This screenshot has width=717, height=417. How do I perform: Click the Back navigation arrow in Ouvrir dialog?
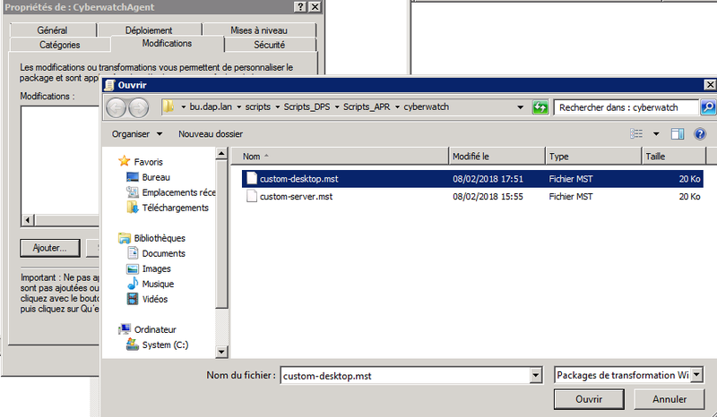tap(116, 107)
